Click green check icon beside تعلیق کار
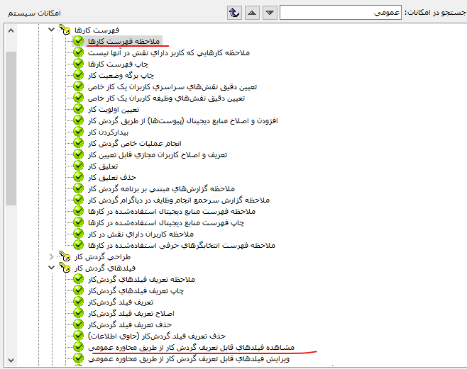 78,166
